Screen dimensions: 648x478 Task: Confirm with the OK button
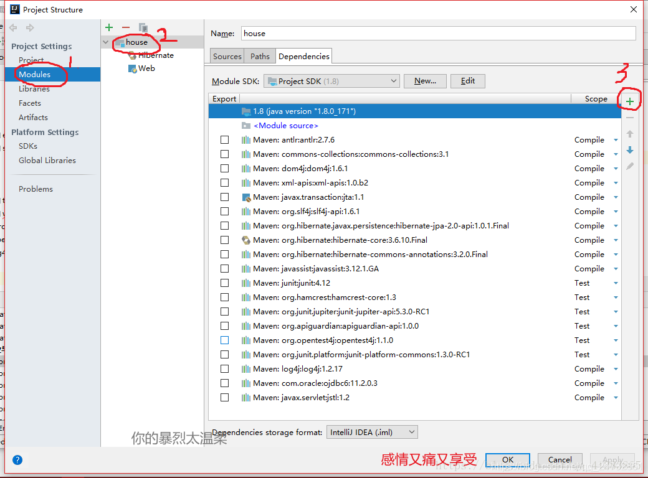[507, 459]
